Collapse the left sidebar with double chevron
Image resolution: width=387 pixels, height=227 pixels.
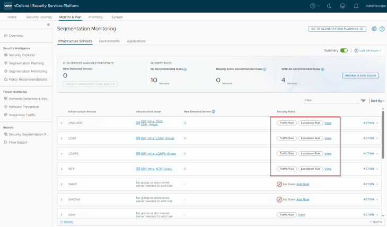48,25
